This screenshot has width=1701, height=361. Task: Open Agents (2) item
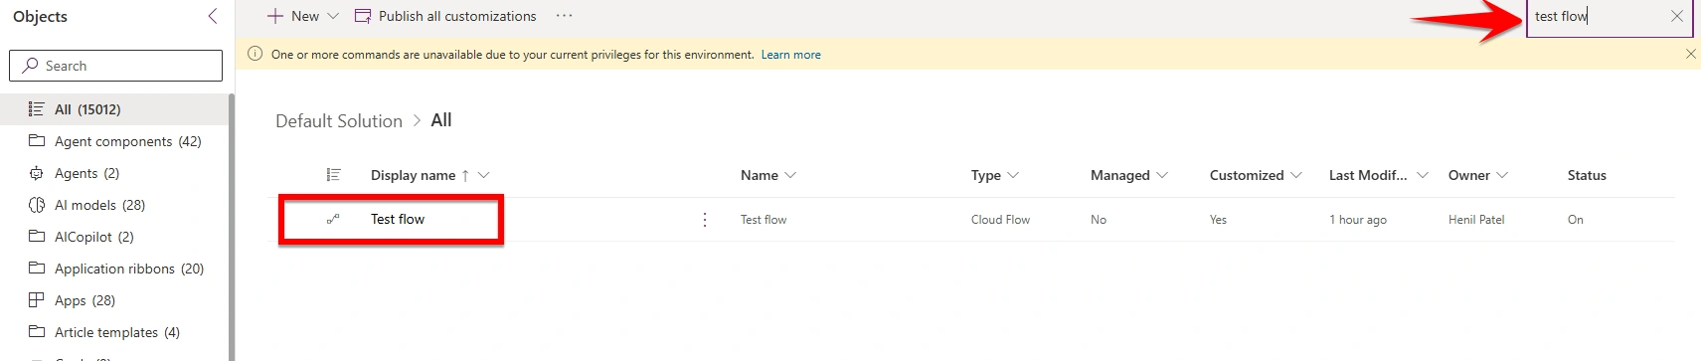[x=114, y=173]
